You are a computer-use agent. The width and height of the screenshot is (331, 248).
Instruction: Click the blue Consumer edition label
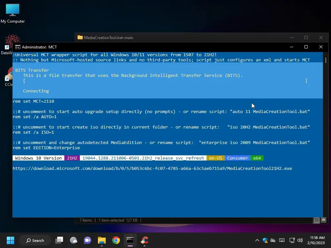(238, 158)
